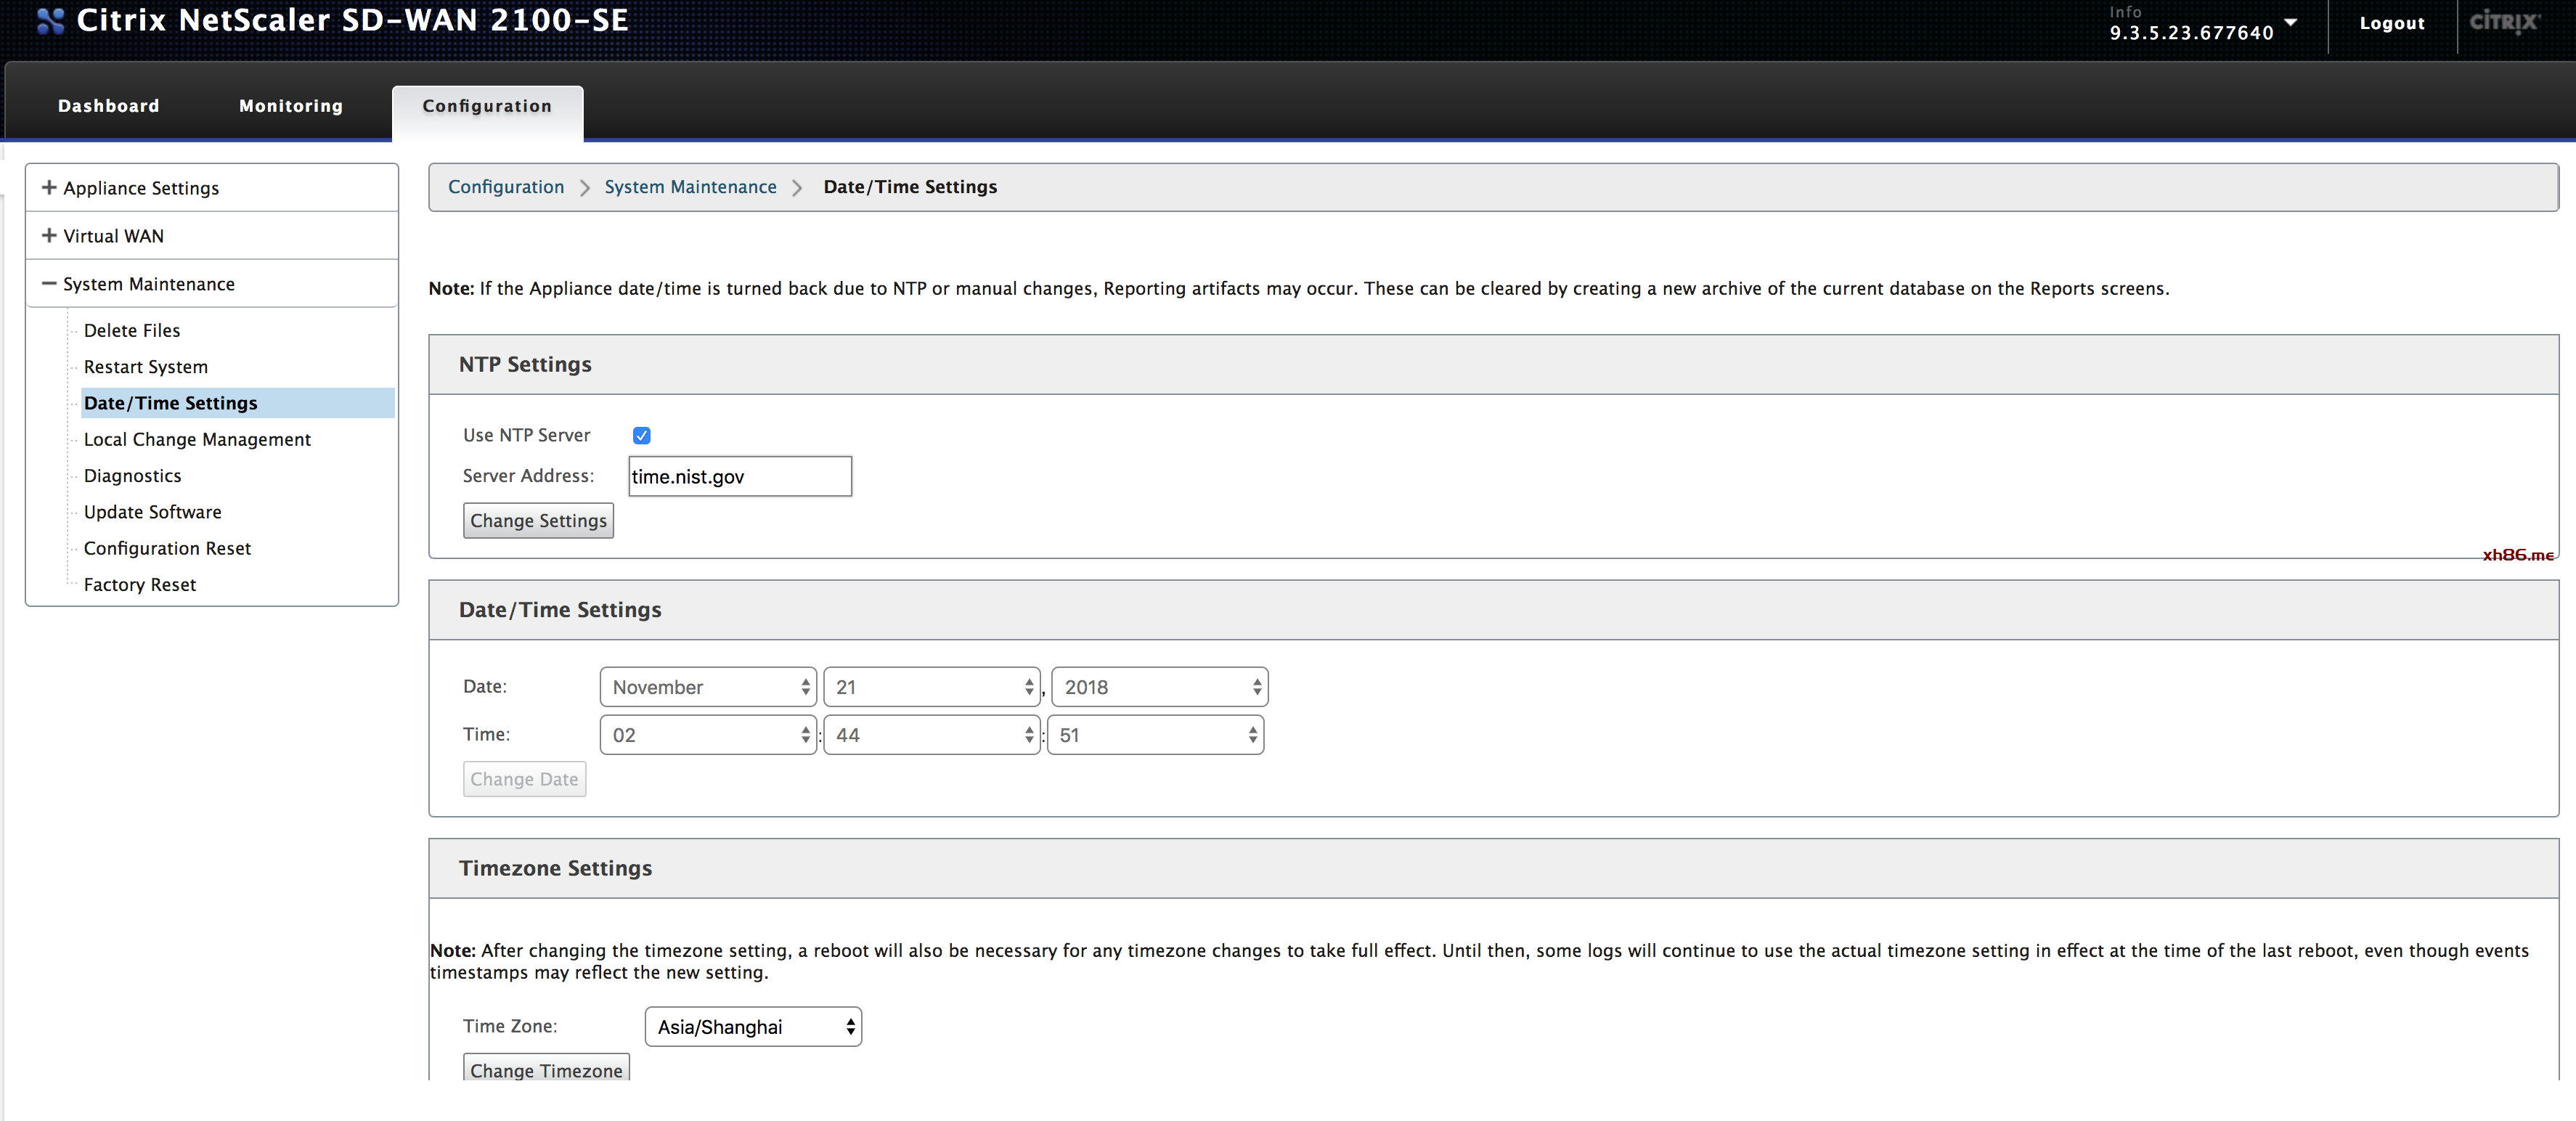Click the Citrix NetScaler logo icon
Viewport: 2576px width, 1121px height.
[x=50, y=21]
